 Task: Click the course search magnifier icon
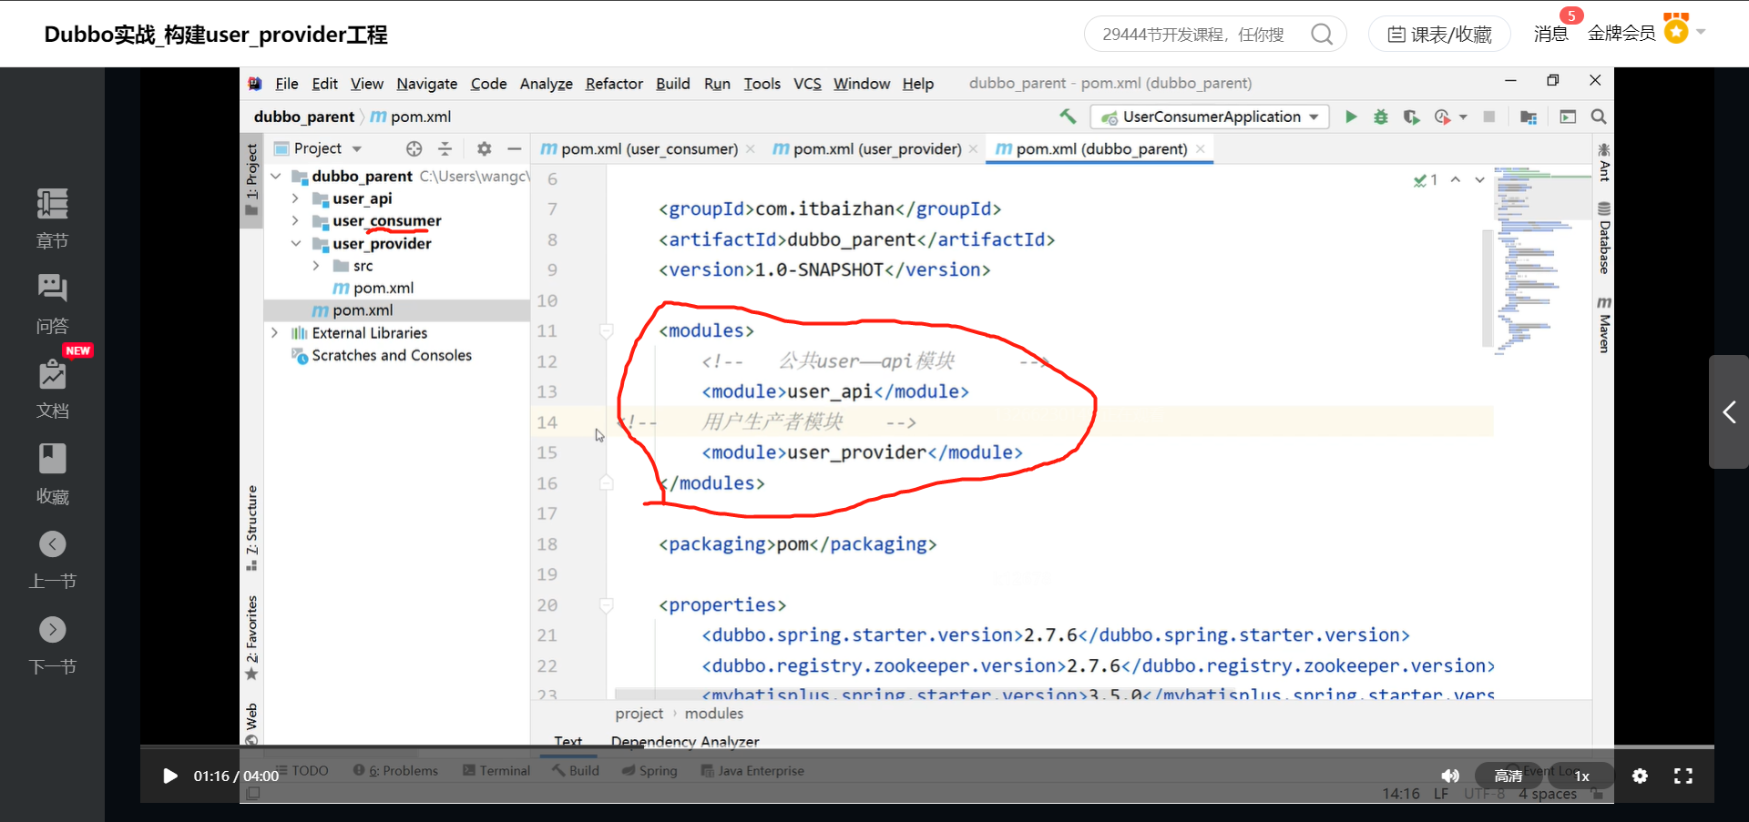point(1322,35)
